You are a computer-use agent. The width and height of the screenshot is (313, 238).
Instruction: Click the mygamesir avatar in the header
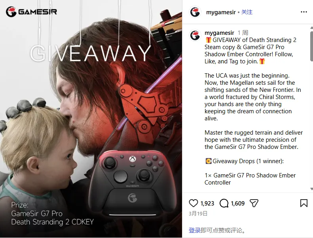pos(195,12)
